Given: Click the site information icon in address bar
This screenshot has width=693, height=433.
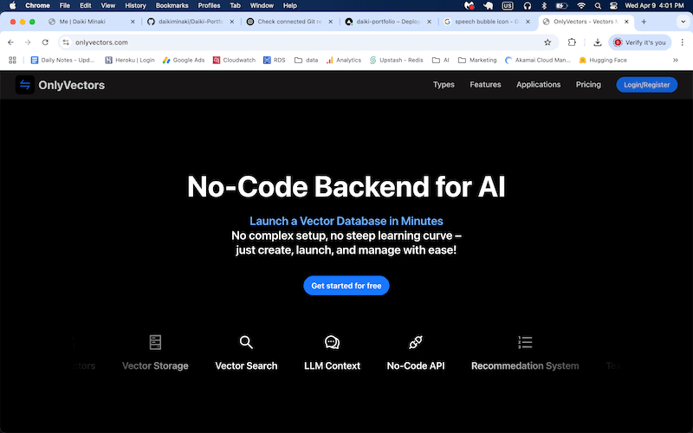Looking at the screenshot, I should pyautogui.click(x=66, y=42).
